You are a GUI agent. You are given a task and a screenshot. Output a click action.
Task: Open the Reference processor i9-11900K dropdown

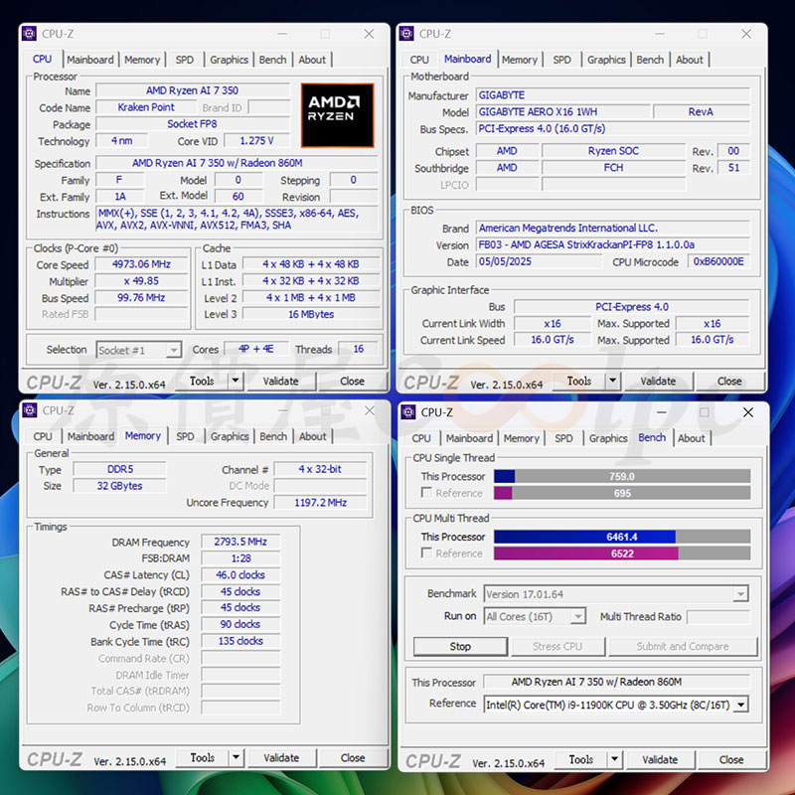coord(741,705)
